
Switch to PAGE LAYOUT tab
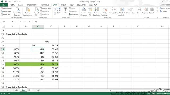(32, 5)
